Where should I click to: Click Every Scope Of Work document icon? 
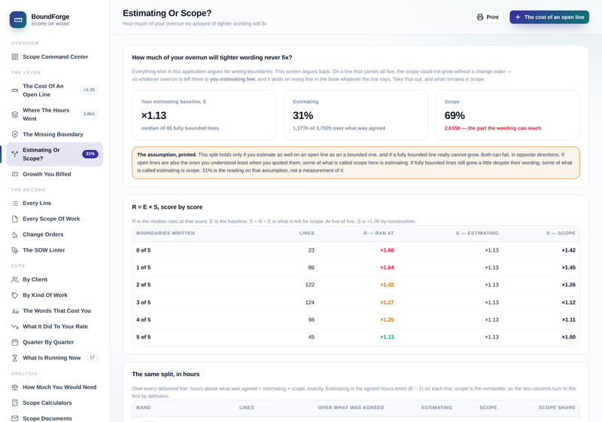14,219
